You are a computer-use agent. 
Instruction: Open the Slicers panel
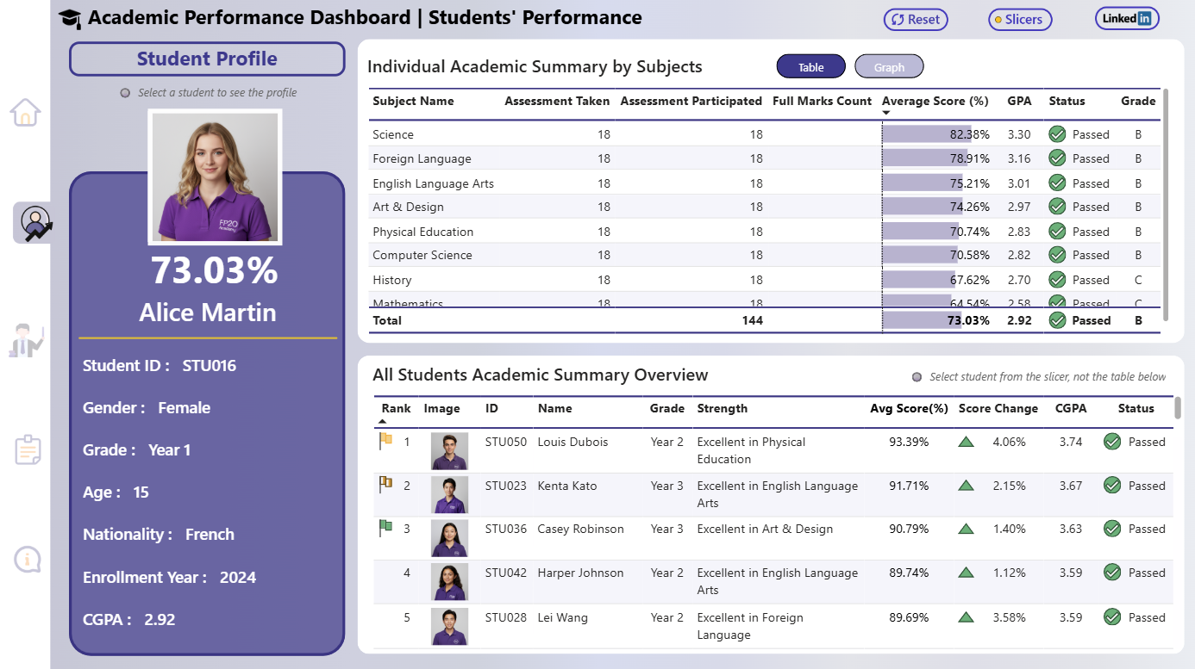click(x=1020, y=19)
